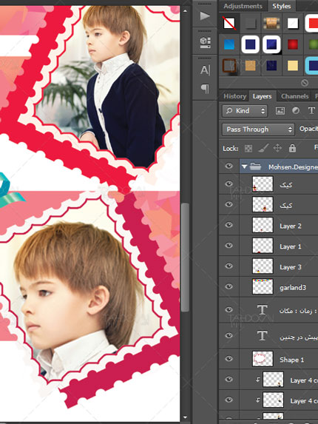Filter layers by adjustment icon
Image resolution: width=318 pixels, height=424 pixels.
click(x=296, y=110)
